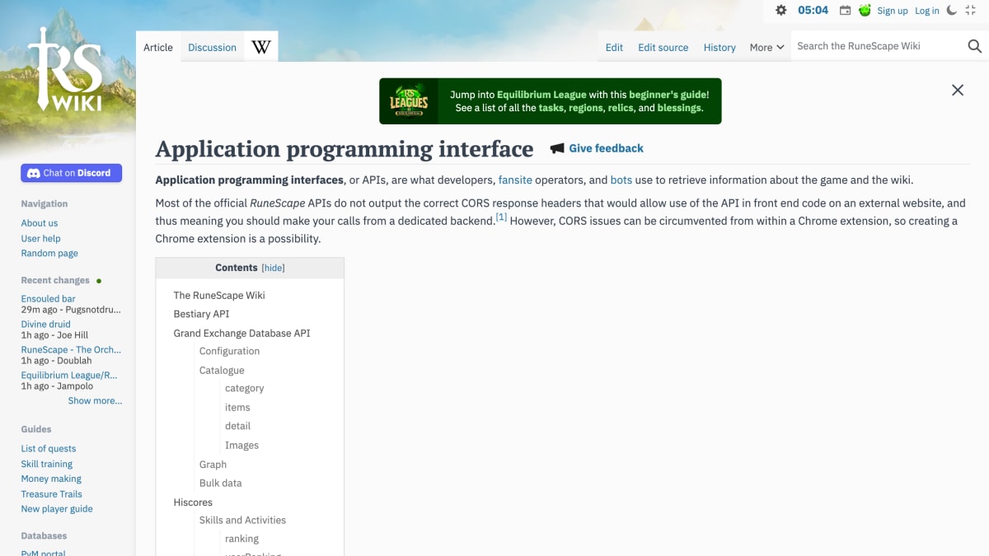Jump to Graph contents entry
This screenshot has height=556, width=989.
213,465
